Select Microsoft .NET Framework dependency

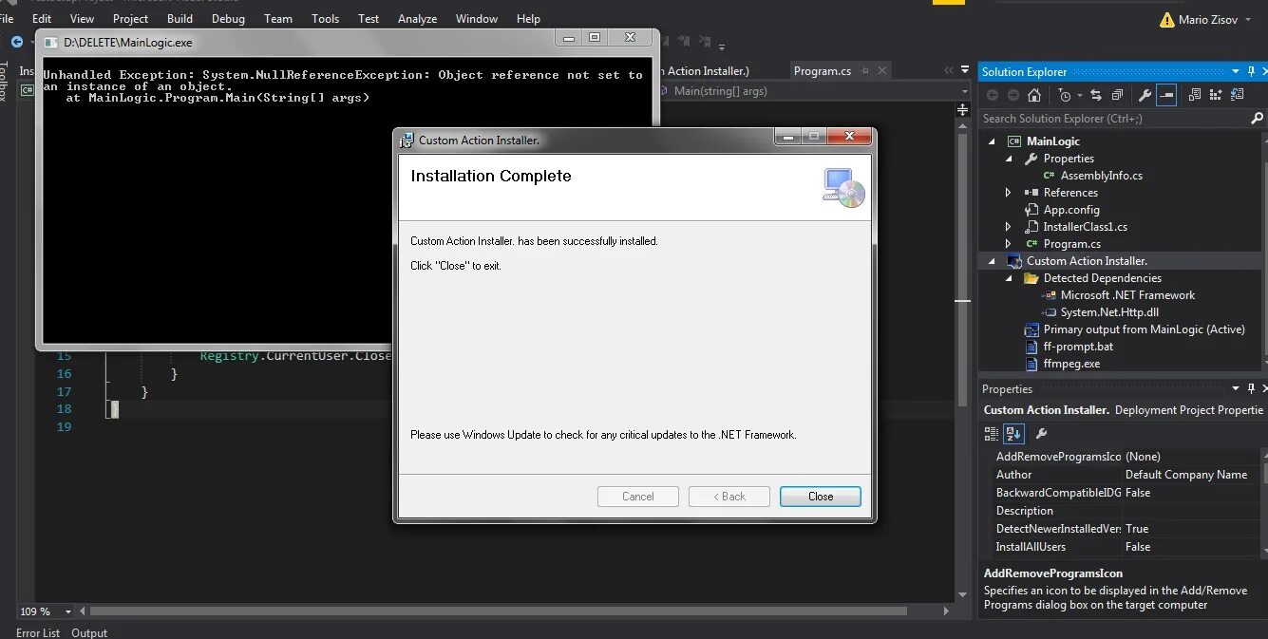click(1127, 295)
